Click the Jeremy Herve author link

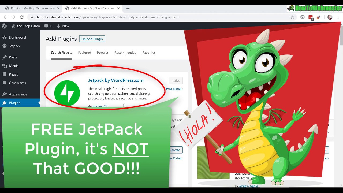click(x=248, y=186)
